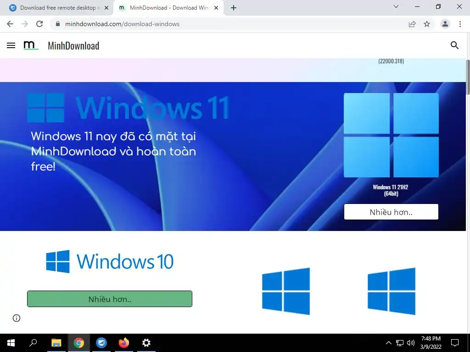This screenshot has height=352, width=470.
Task: Share this page from the address bar
Action: click(x=412, y=24)
